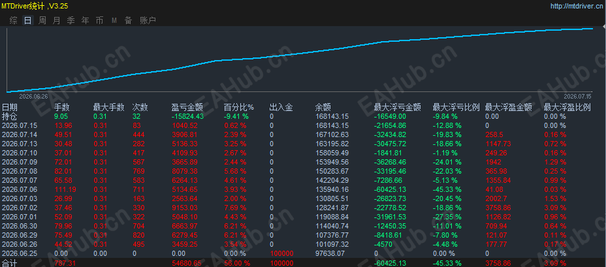Switch to the 备 notes tab
606x267 pixels.
128,20
